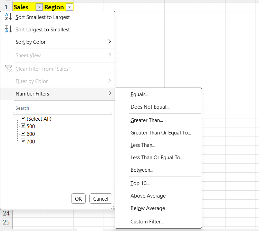This screenshot has height=231, width=259.
Task: Select row 1 header
Action: (6, 7)
